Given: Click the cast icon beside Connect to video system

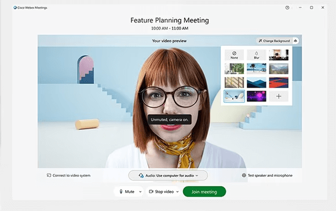Looking at the screenshot, I should [49, 176].
